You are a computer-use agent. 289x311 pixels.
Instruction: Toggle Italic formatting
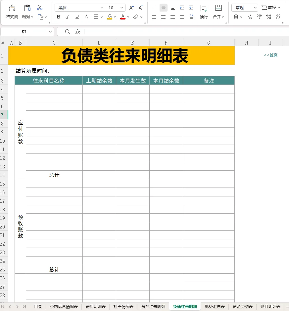coord(68,17)
